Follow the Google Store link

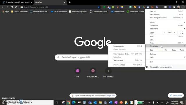tap(110, 96)
